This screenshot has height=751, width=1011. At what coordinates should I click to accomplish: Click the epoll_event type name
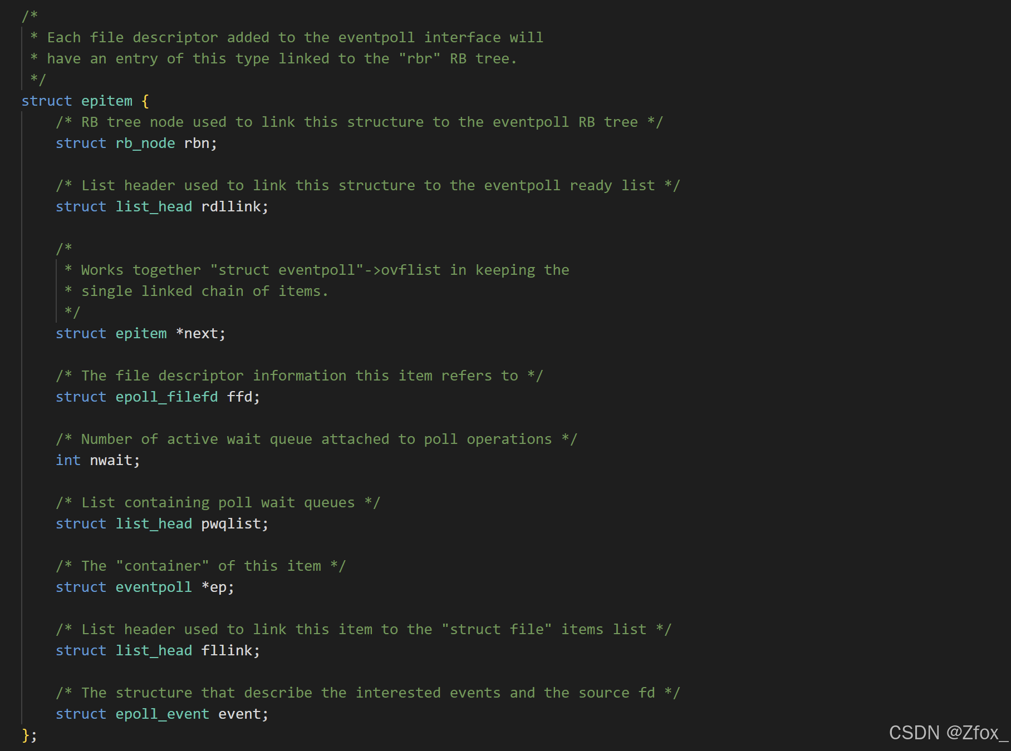pyautogui.click(x=163, y=714)
